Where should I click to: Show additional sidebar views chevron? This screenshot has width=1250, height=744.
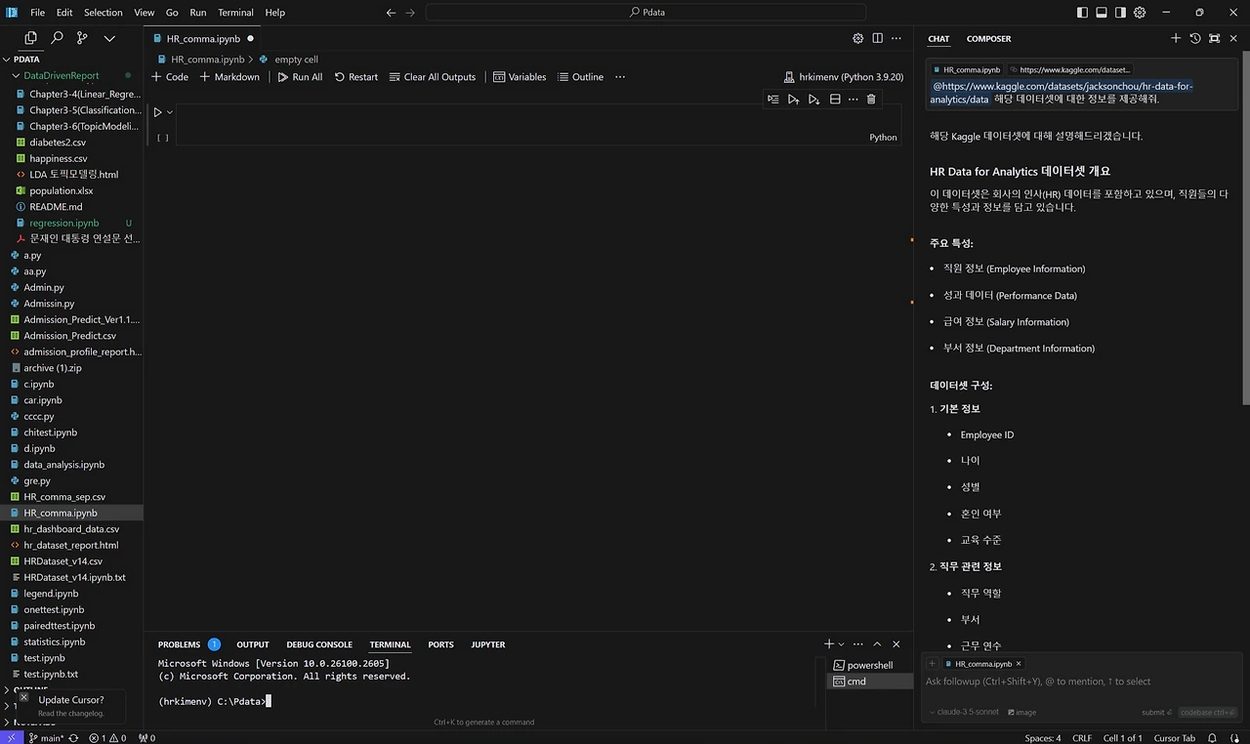(109, 38)
